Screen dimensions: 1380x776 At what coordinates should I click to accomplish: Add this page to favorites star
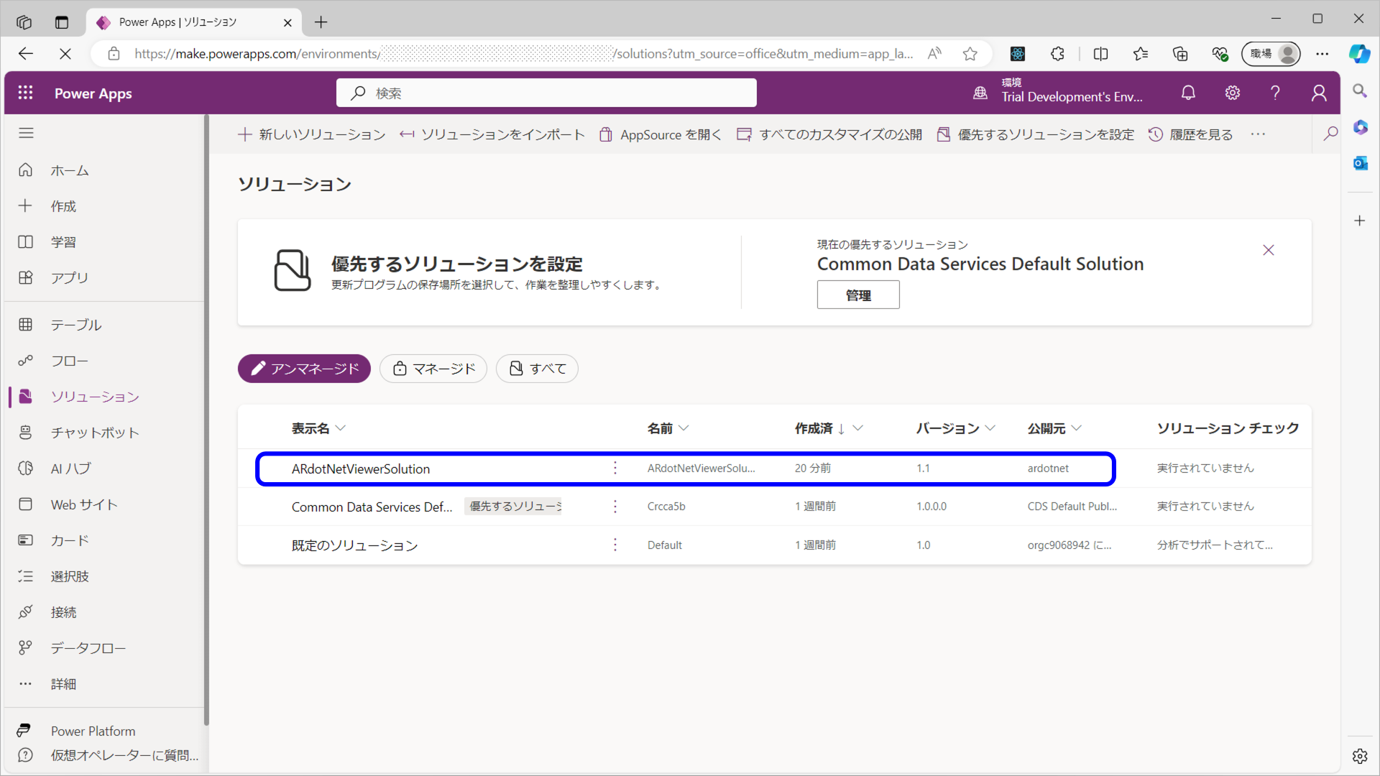970,54
